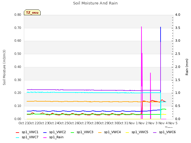Click the Oct 31 x-axis date label

(123, 123)
